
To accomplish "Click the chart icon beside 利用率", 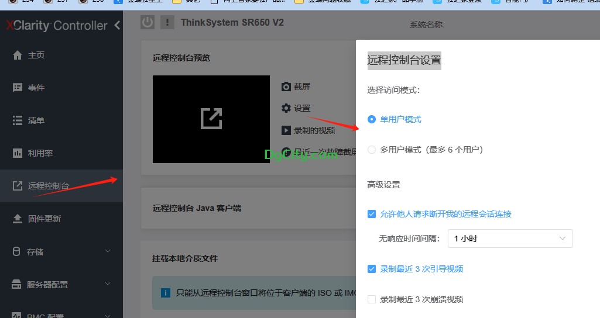I will [18, 153].
